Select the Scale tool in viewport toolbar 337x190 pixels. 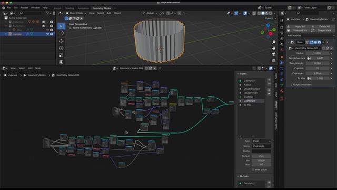pos(61,55)
